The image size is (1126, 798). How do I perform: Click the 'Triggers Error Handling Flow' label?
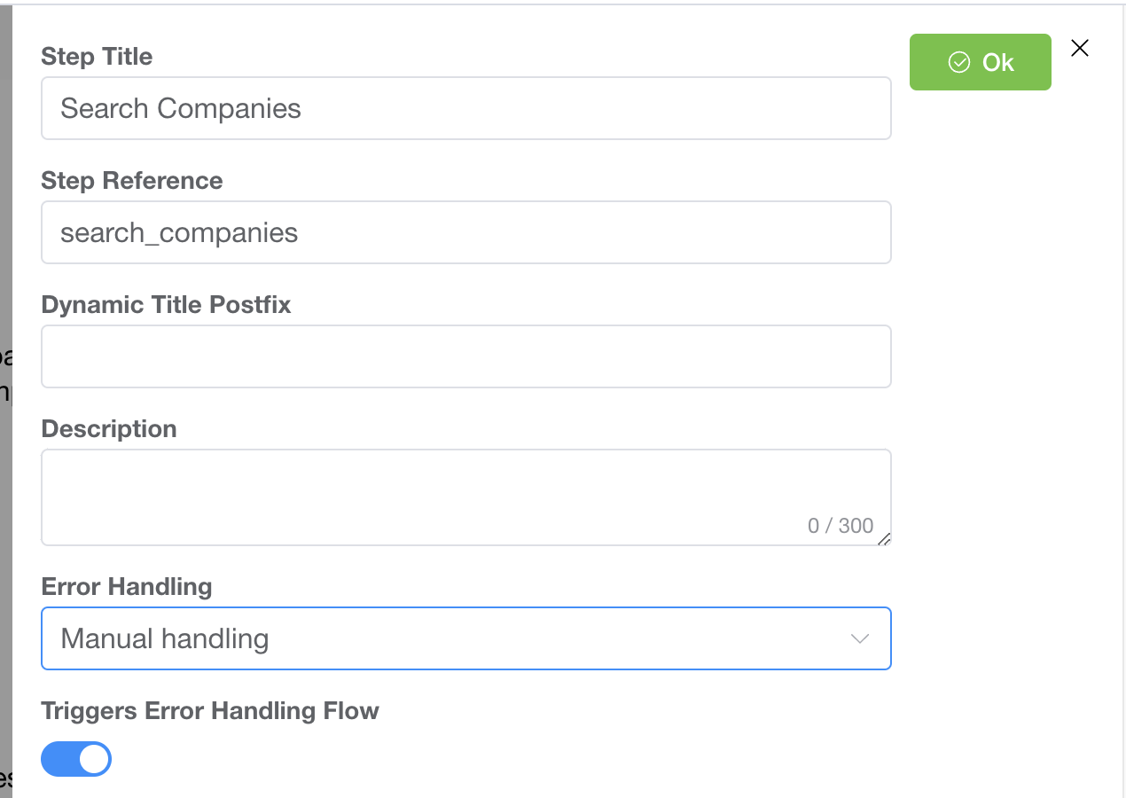[x=210, y=711]
